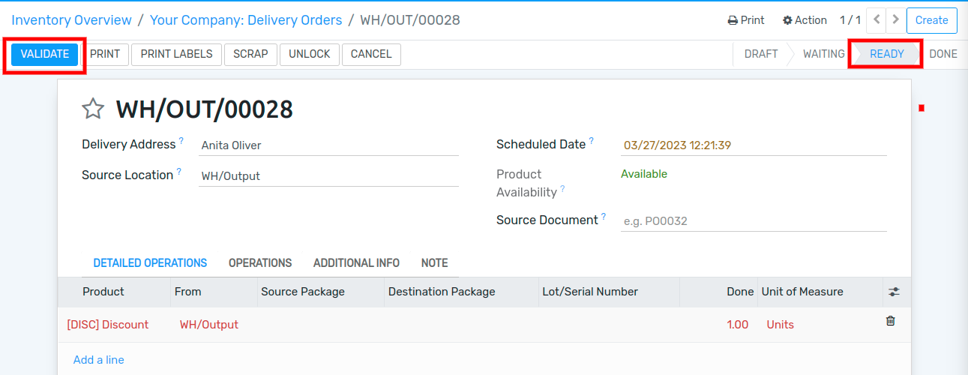The width and height of the screenshot is (968, 375).
Task: Open the column options adjust icon
Action: (894, 292)
